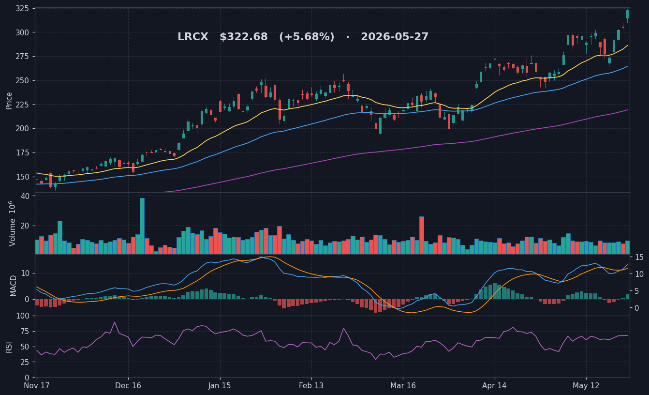Screen dimensions: 649x395
Task: Click the RSI peak near early December
Action: 115,322
